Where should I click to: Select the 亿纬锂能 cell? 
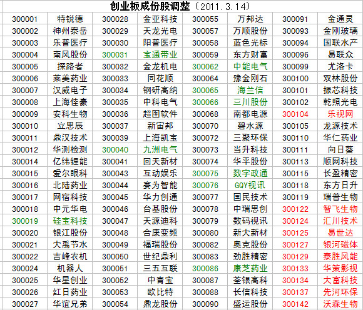(x=70, y=162)
